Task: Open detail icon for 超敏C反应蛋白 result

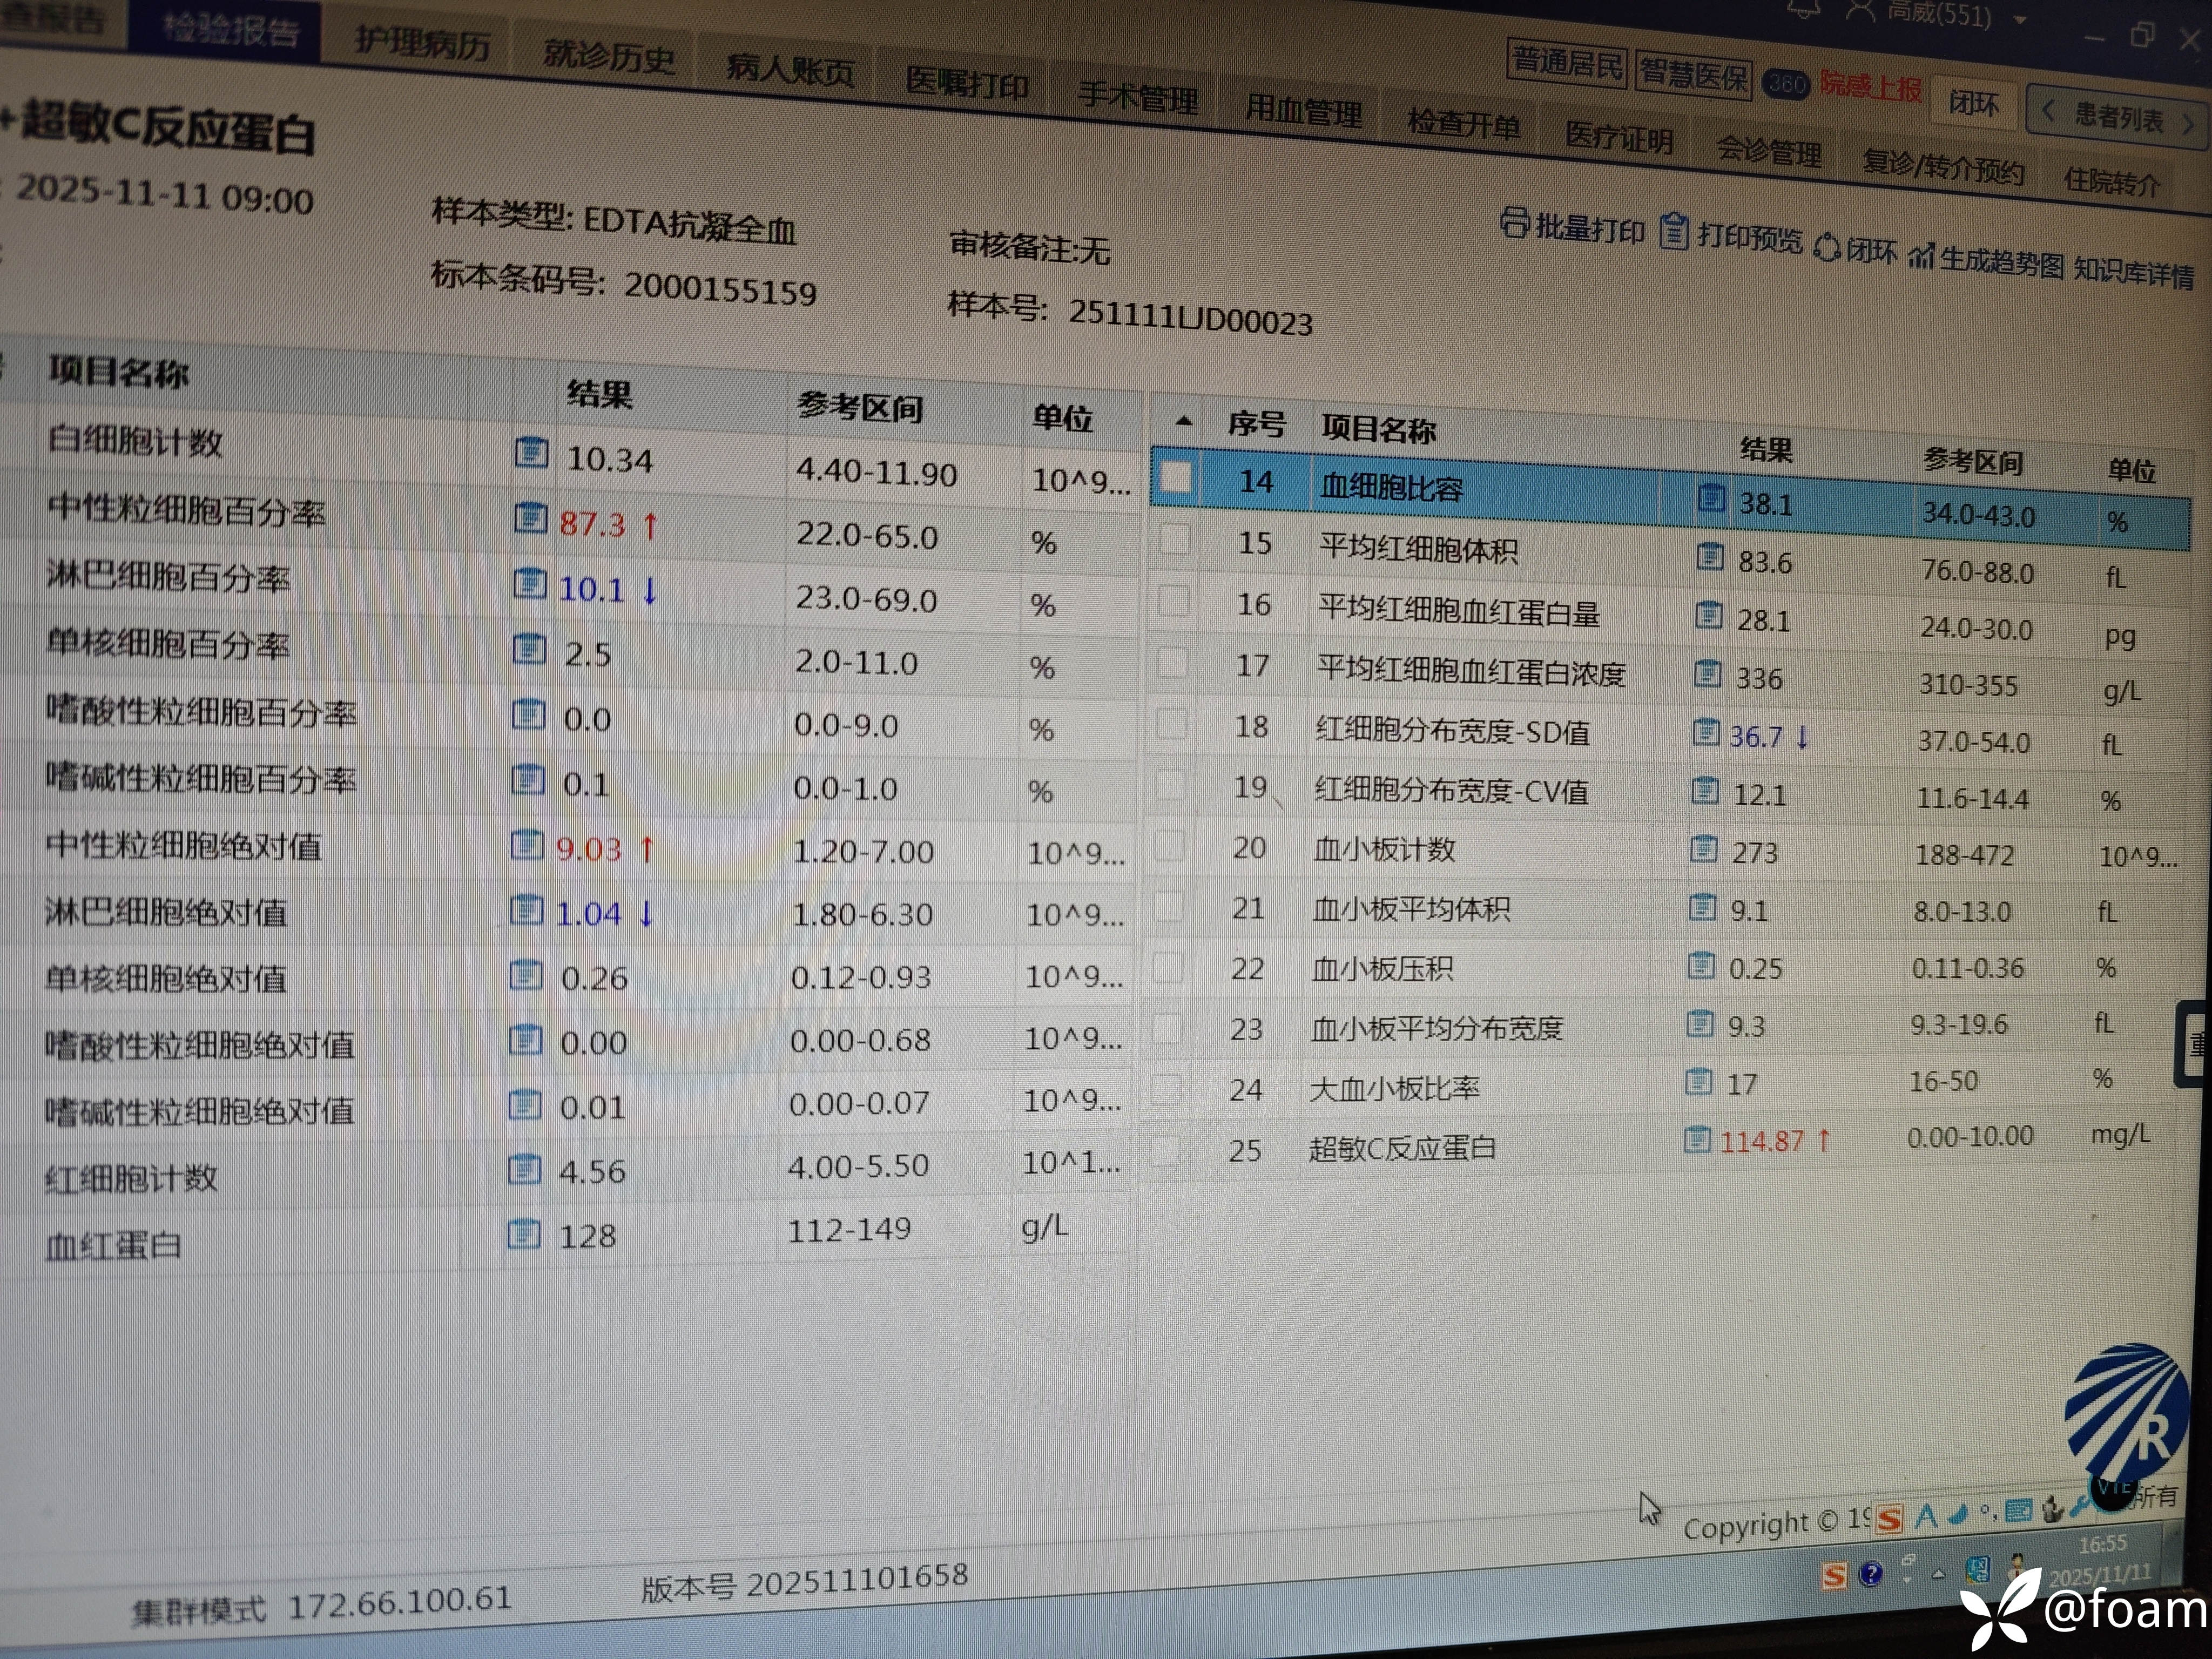Action: [x=1697, y=1139]
